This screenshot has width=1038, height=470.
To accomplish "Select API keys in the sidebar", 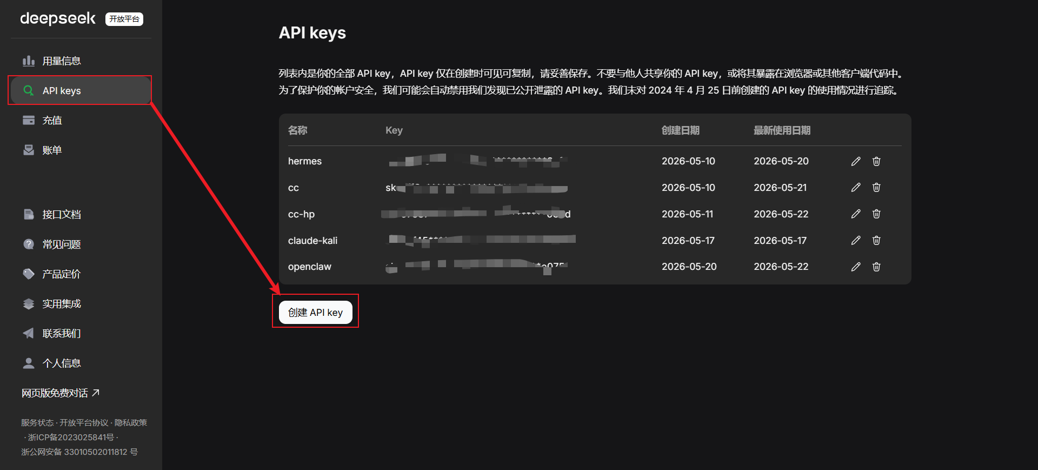I will click(80, 90).
